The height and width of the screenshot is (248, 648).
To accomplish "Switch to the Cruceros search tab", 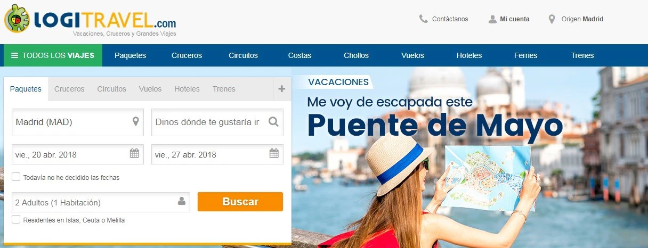I will tap(69, 89).
